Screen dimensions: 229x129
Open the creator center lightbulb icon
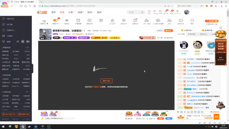click(177, 12)
